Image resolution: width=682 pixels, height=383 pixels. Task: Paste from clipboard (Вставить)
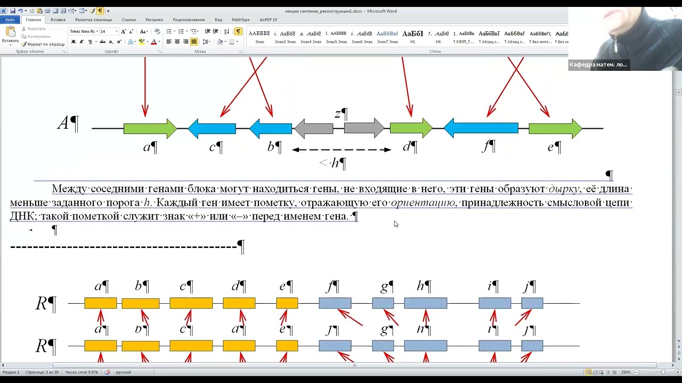click(x=10, y=35)
